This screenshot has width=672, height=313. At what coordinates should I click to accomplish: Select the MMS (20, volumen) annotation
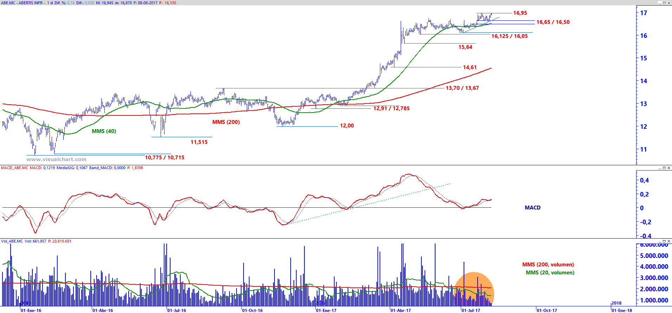550,273
